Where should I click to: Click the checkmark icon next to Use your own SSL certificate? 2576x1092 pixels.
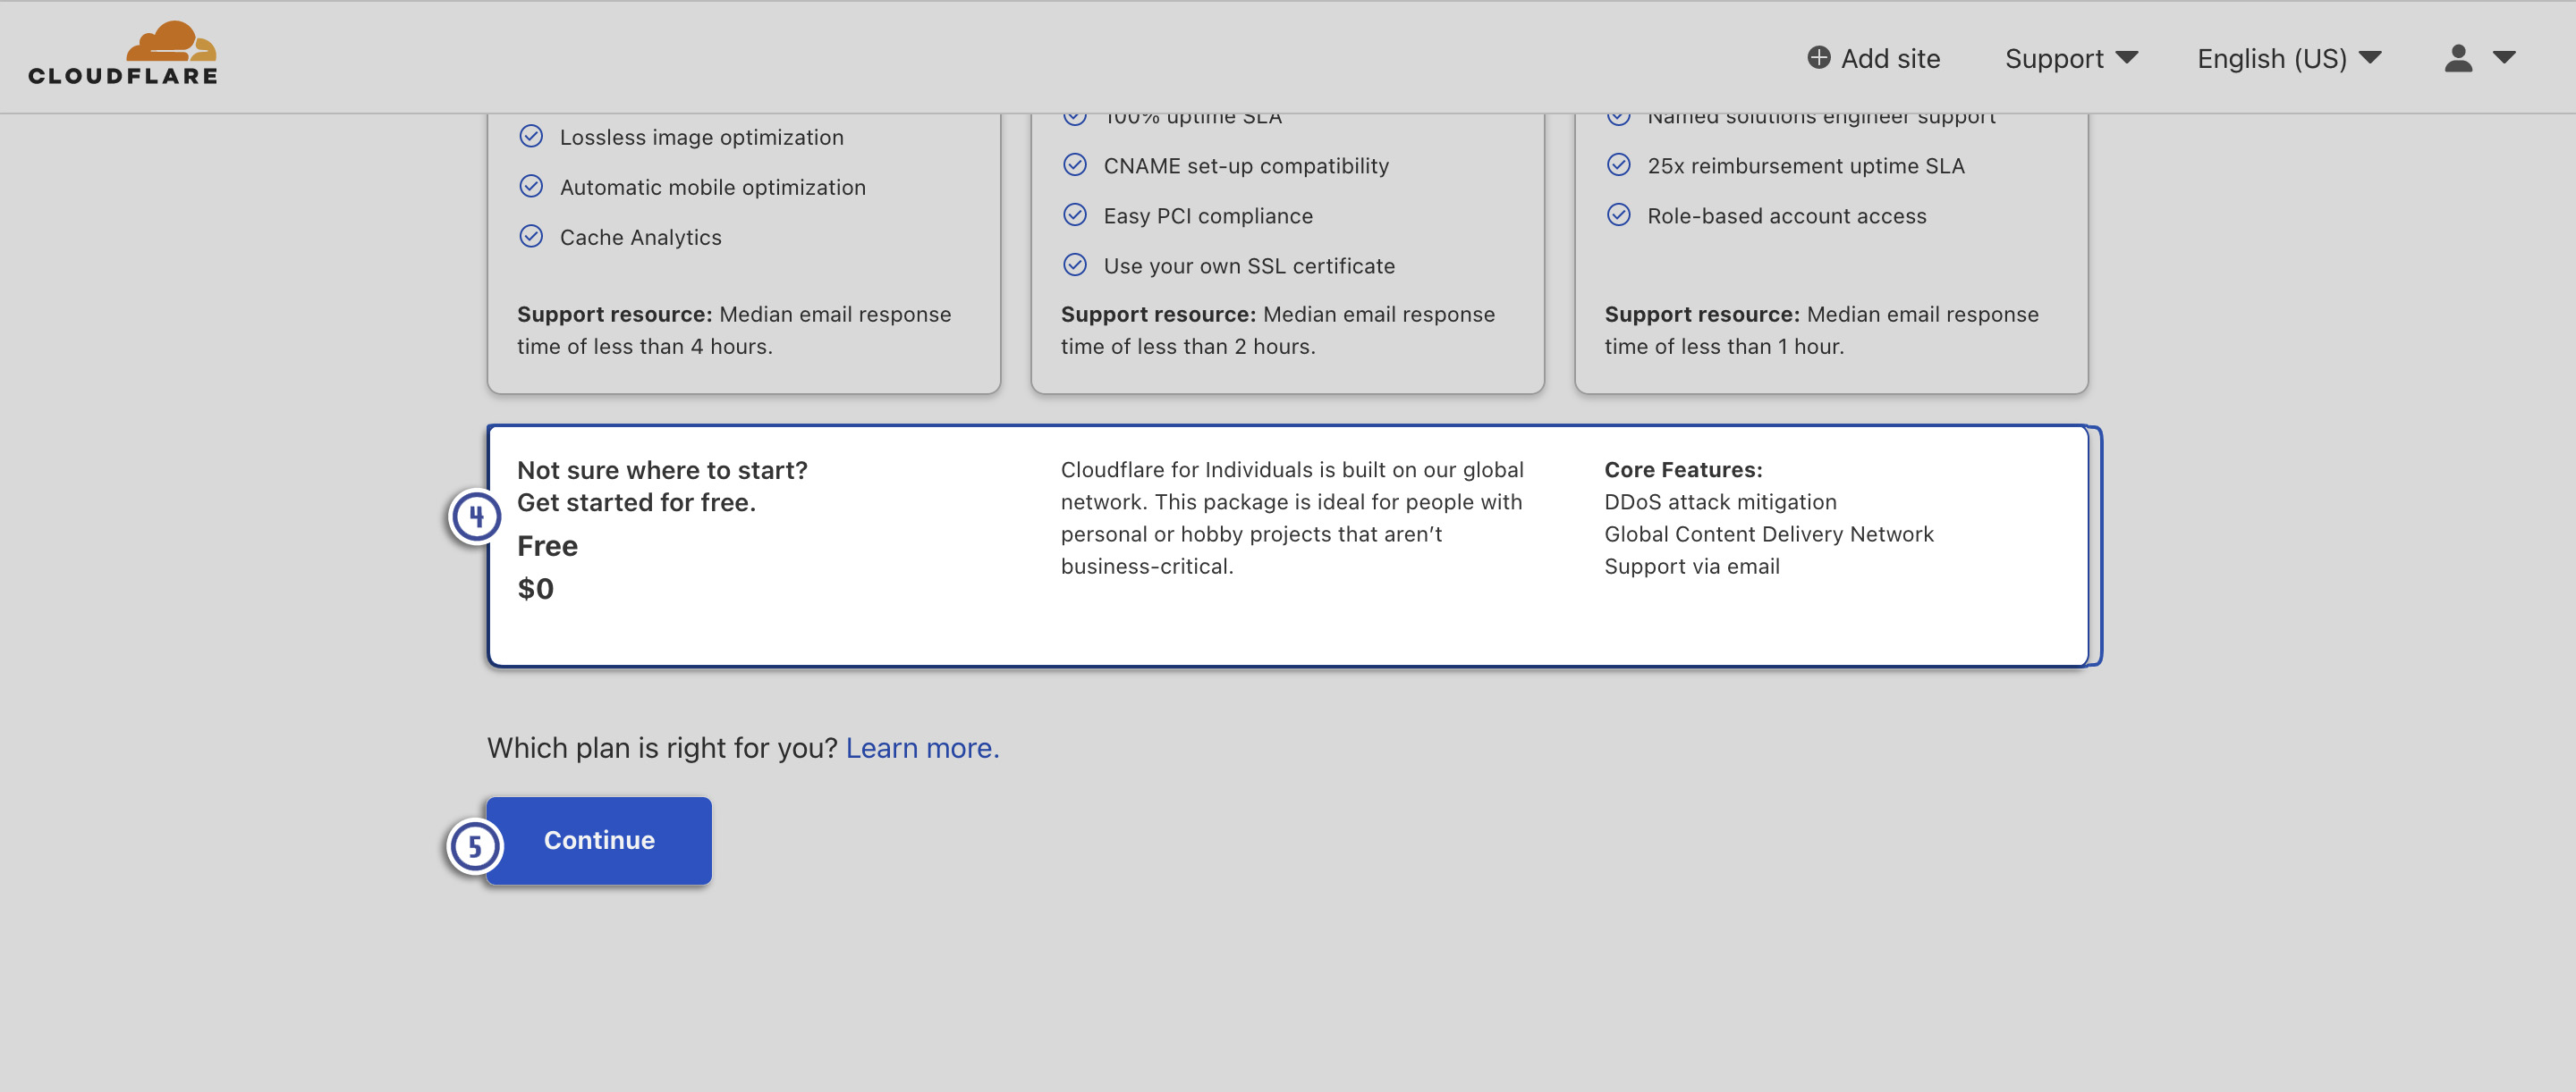(x=1075, y=265)
